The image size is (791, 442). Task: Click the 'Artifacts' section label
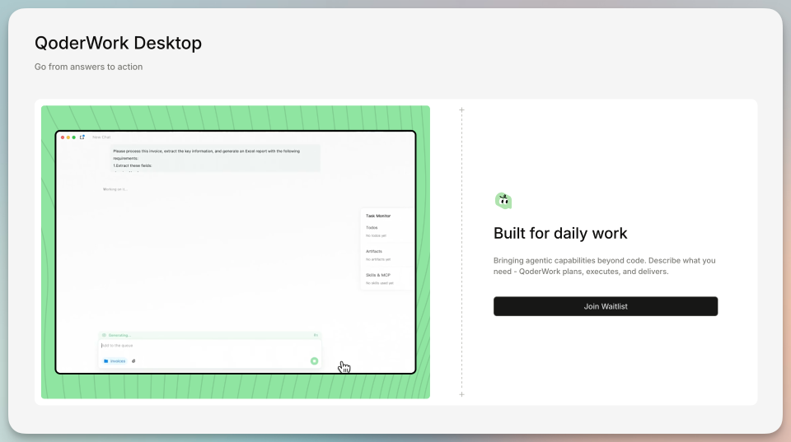point(374,252)
